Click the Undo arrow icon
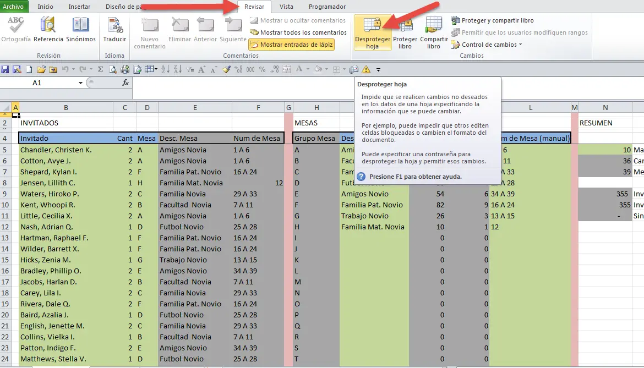Viewport: 644px width, 368px height. pyautogui.click(x=66, y=69)
